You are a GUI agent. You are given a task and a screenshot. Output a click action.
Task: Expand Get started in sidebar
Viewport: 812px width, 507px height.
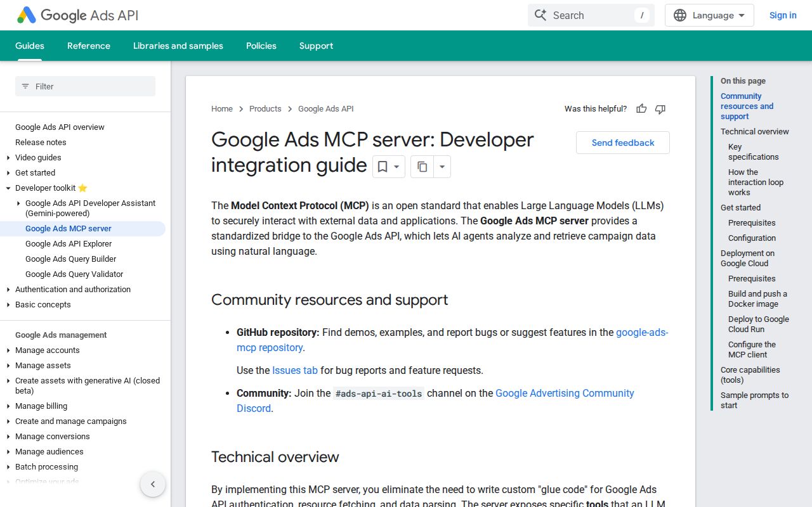tap(8, 173)
